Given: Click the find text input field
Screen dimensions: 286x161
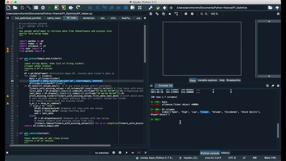Looking at the screenshot, I should [x=51, y=153].
